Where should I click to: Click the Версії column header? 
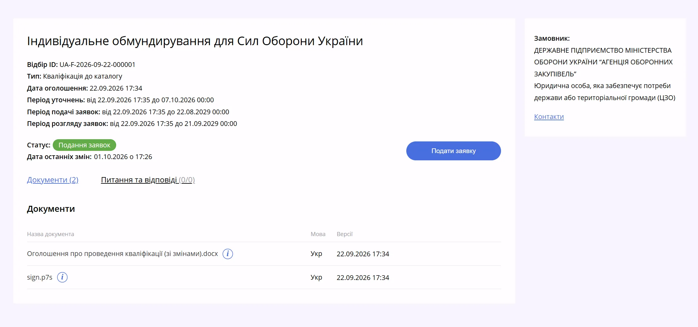point(344,234)
